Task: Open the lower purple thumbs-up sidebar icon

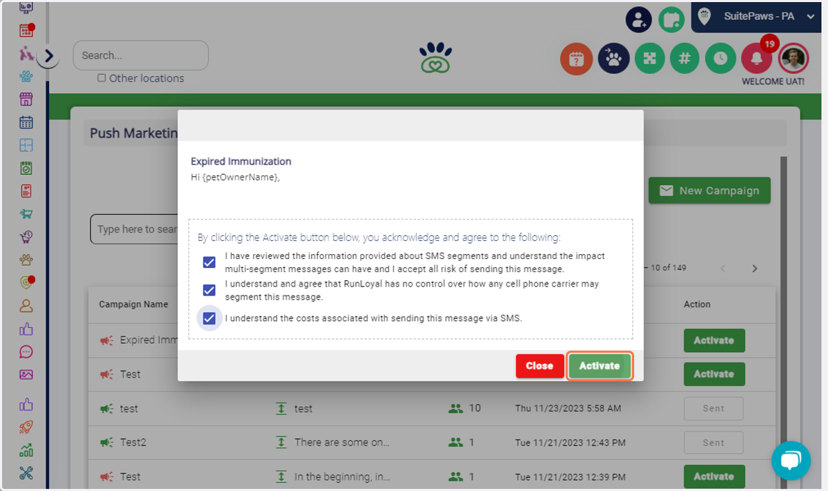Action: [26, 405]
